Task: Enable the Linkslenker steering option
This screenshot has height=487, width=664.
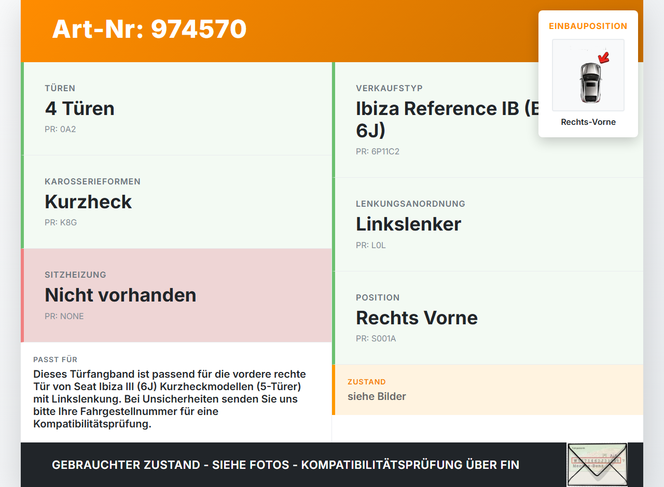Action: pyautogui.click(x=408, y=224)
